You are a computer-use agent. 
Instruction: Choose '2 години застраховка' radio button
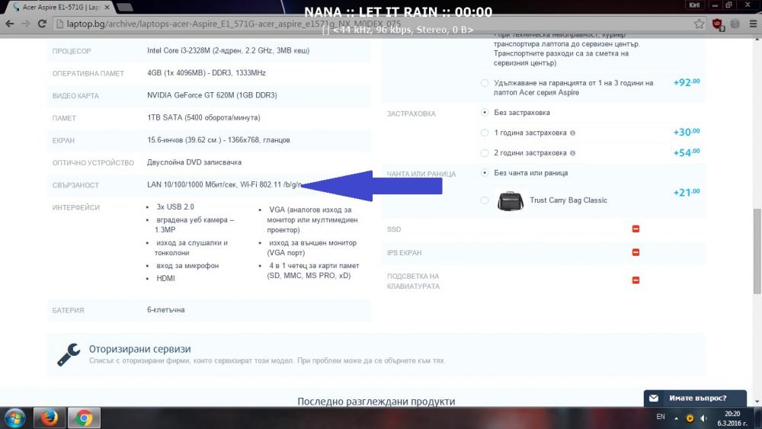point(485,152)
